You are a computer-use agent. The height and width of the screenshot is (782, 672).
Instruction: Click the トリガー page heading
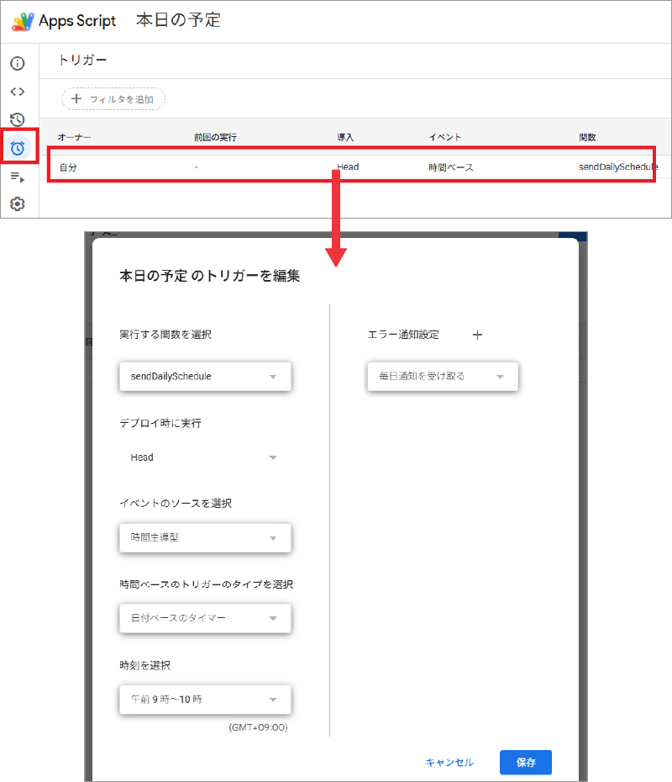[x=82, y=60]
